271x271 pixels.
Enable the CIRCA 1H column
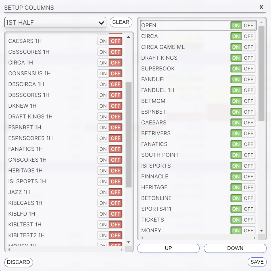(x=103, y=63)
